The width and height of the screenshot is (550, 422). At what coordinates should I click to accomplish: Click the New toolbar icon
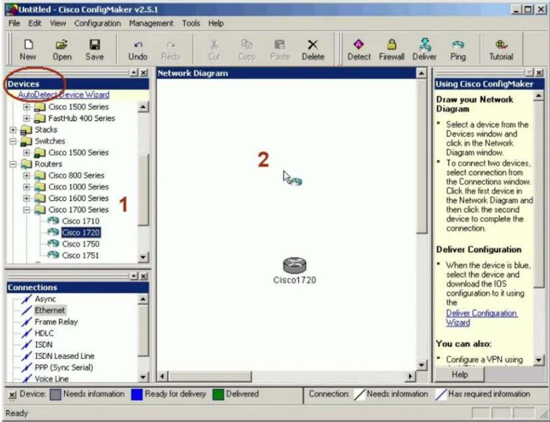click(x=27, y=49)
